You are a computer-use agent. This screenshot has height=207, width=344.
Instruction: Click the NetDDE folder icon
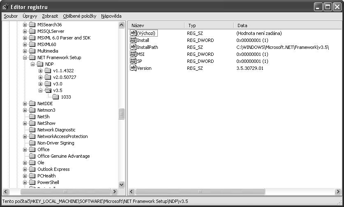[32, 103]
